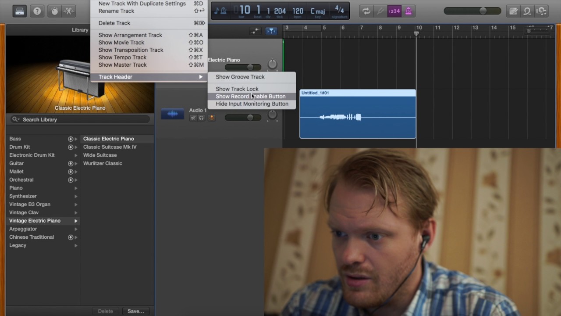This screenshot has width=561, height=316.
Task: Toggle Audio 1 input monitoring button
Action: [211, 118]
